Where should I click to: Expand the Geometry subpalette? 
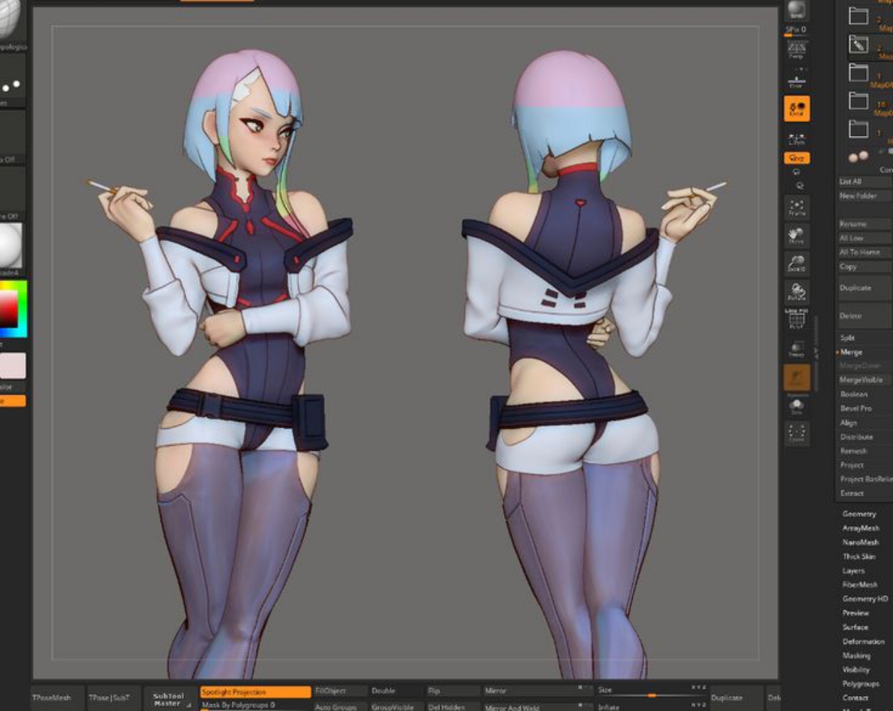(x=859, y=514)
